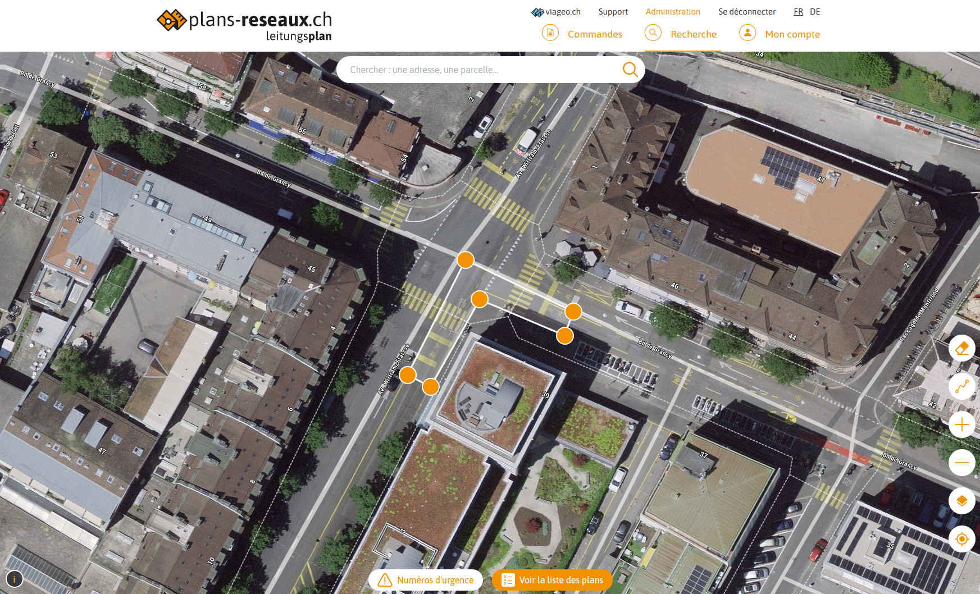Center map on my current location
This screenshot has width=980, height=594.
961,539
